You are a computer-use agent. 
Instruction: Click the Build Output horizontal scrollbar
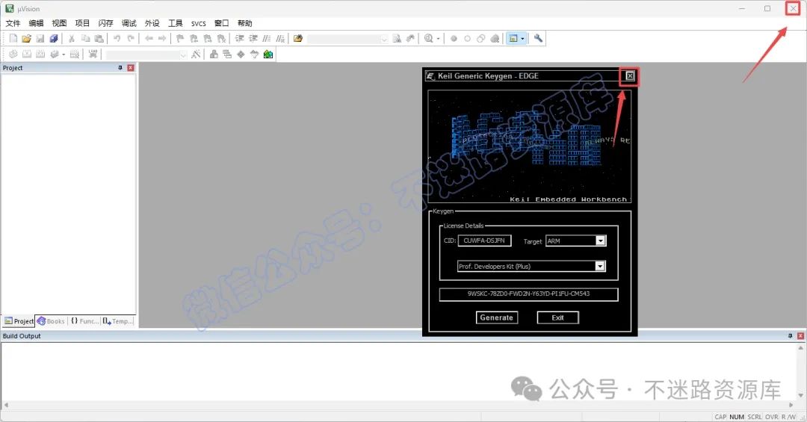click(398, 406)
